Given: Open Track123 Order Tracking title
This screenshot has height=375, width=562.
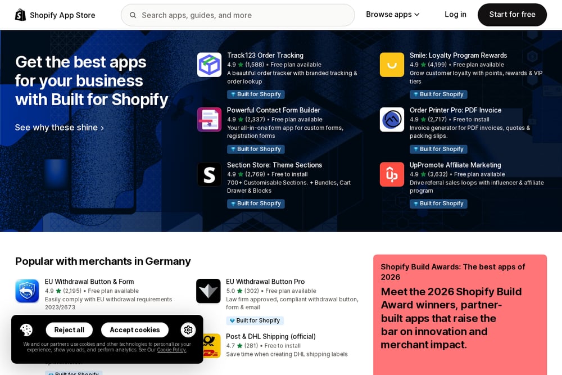Looking at the screenshot, I should coord(265,56).
